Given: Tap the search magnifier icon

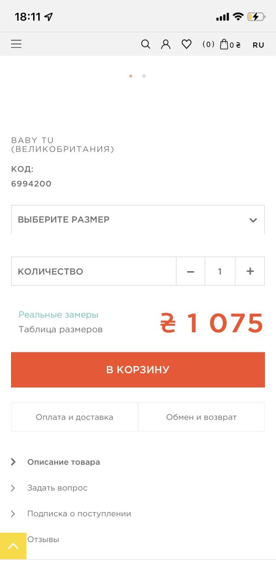Looking at the screenshot, I should (x=145, y=44).
